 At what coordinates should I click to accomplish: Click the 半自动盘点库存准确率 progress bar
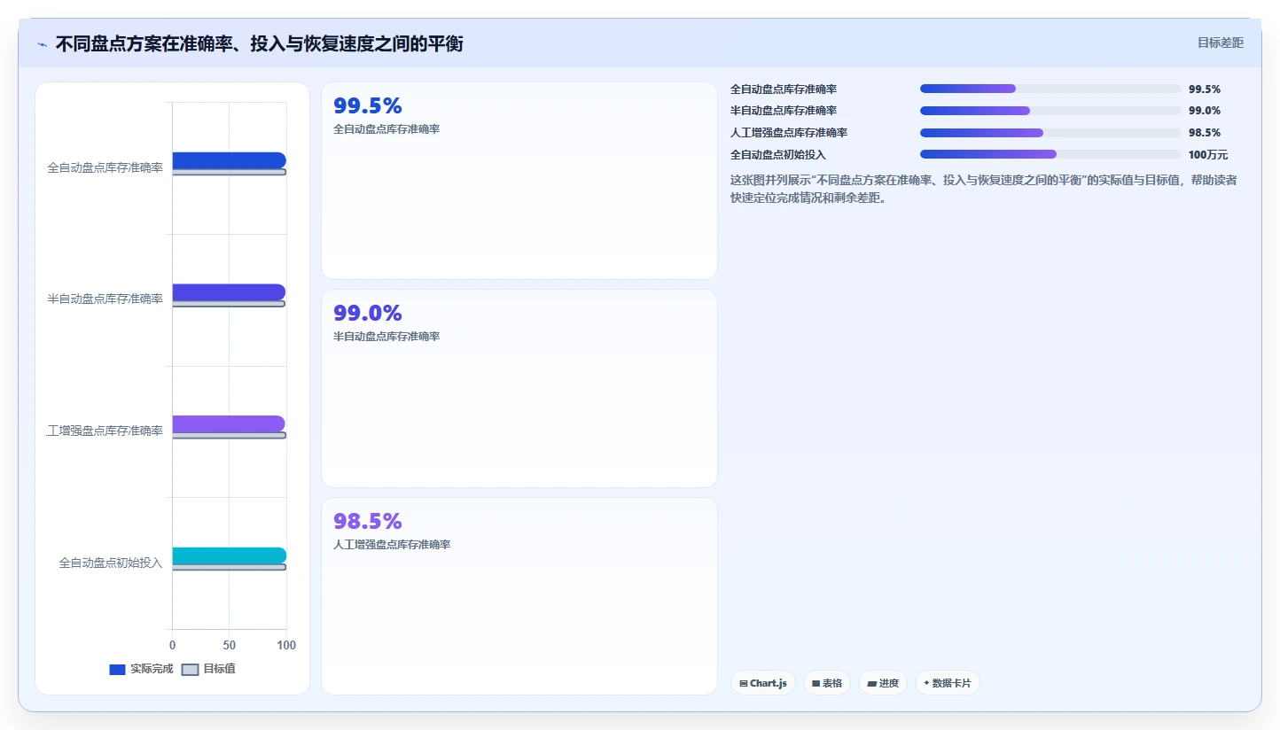1050,111
